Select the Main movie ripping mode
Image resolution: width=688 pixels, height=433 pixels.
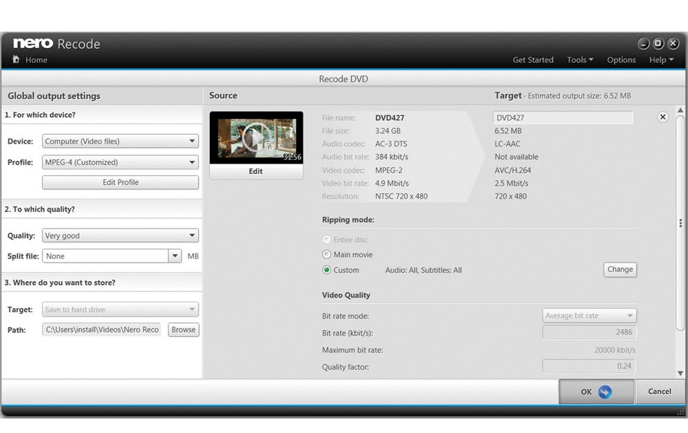click(x=326, y=254)
